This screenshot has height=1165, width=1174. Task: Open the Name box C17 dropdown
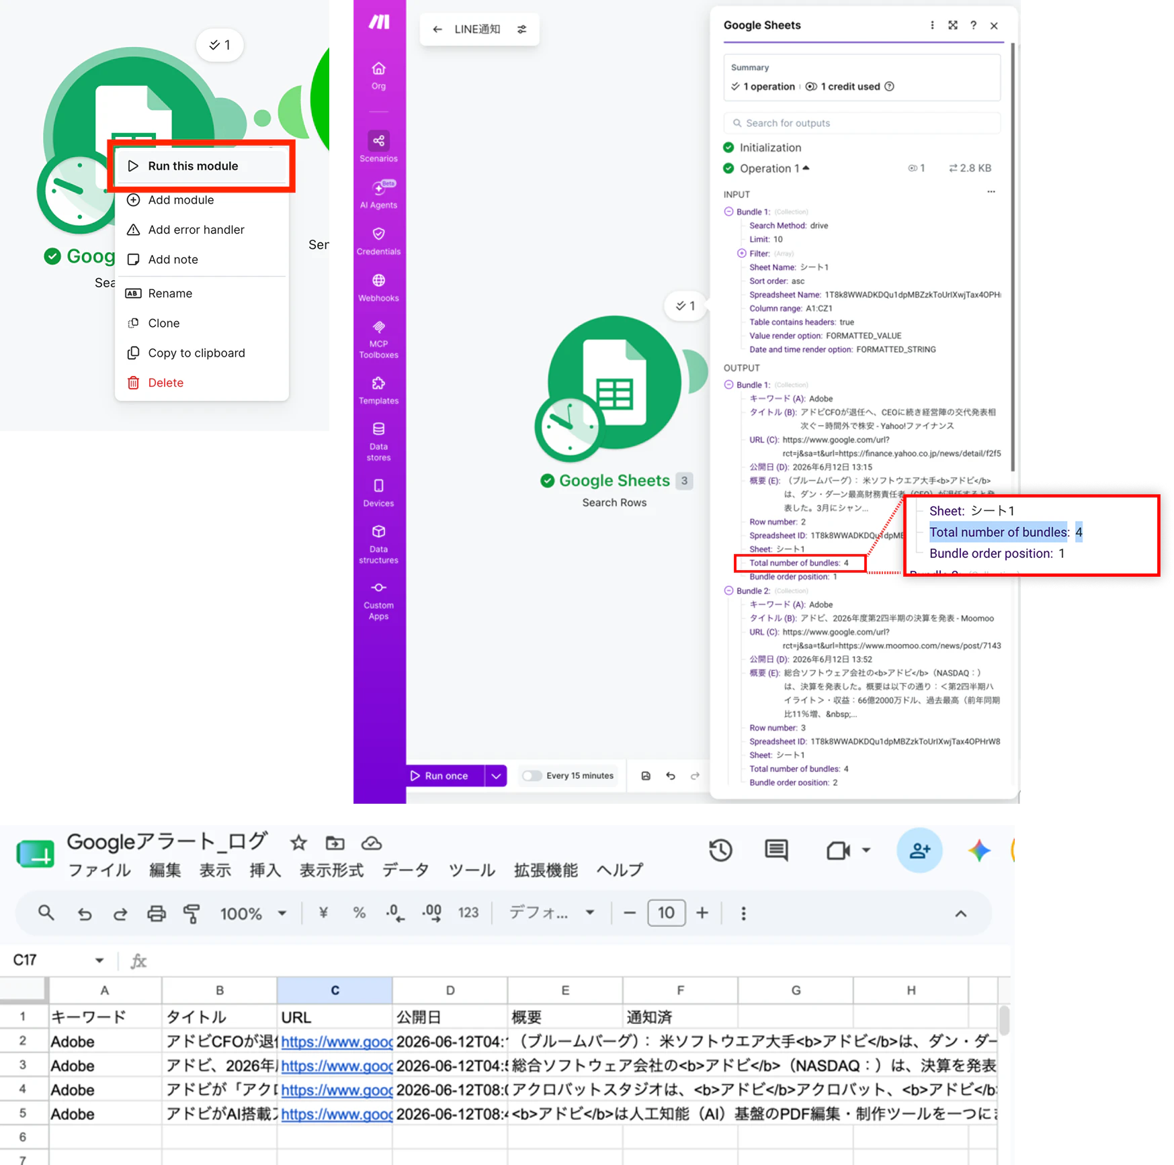click(x=99, y=960)
